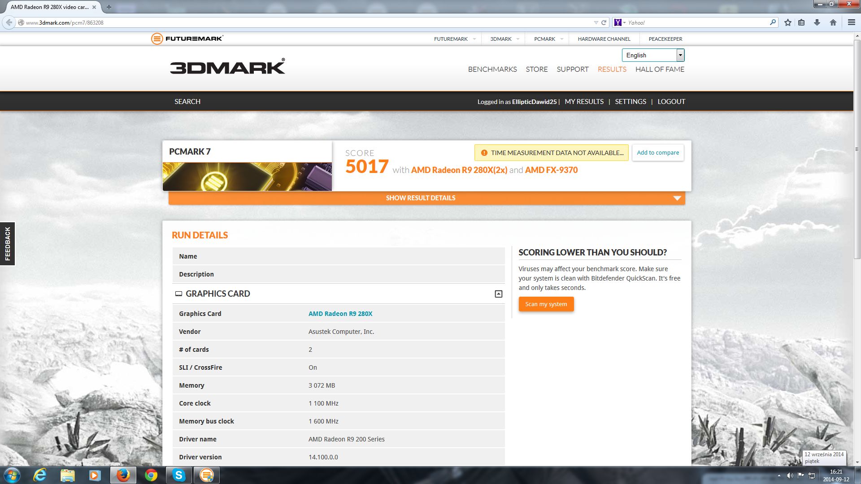
Task: Open account Settings
Action: [631, 102]
